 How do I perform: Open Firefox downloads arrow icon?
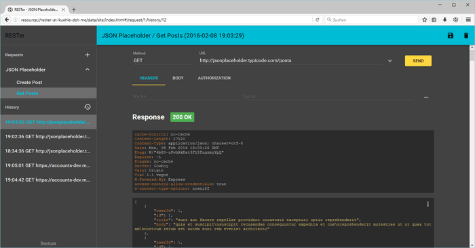pos(444,20)
